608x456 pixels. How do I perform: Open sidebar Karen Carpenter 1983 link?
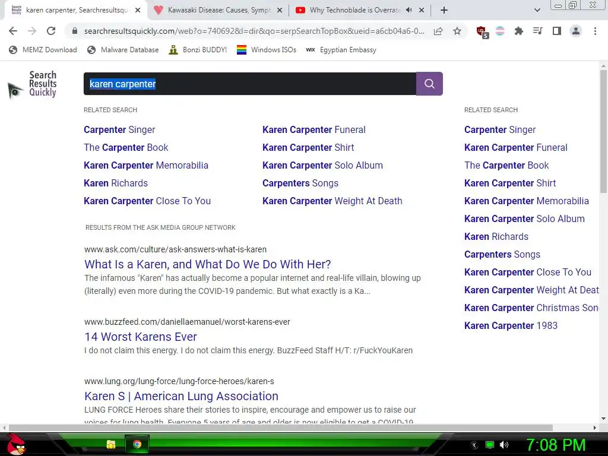511,326
